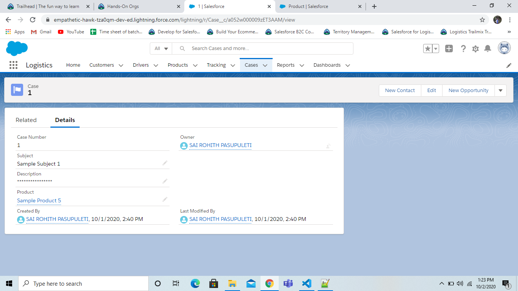Expand the Reports tab chevron

coord(302,66)
